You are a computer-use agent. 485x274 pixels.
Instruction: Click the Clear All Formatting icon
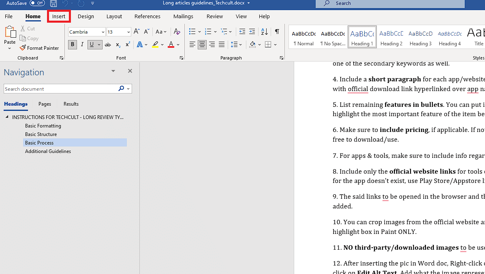tap(177, 32)
